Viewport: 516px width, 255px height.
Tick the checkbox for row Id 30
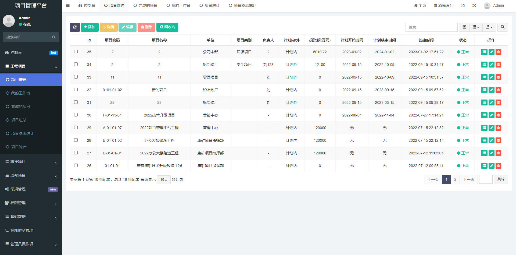[x=76, y=115]
